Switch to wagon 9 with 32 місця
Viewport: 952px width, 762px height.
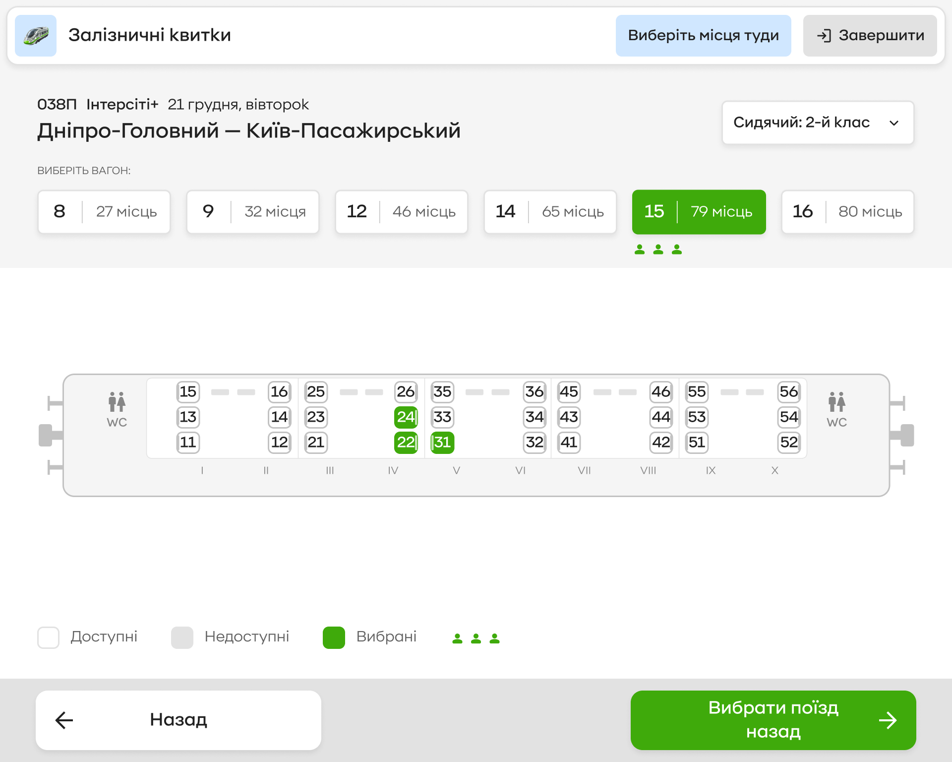click(x=253, y=212)
